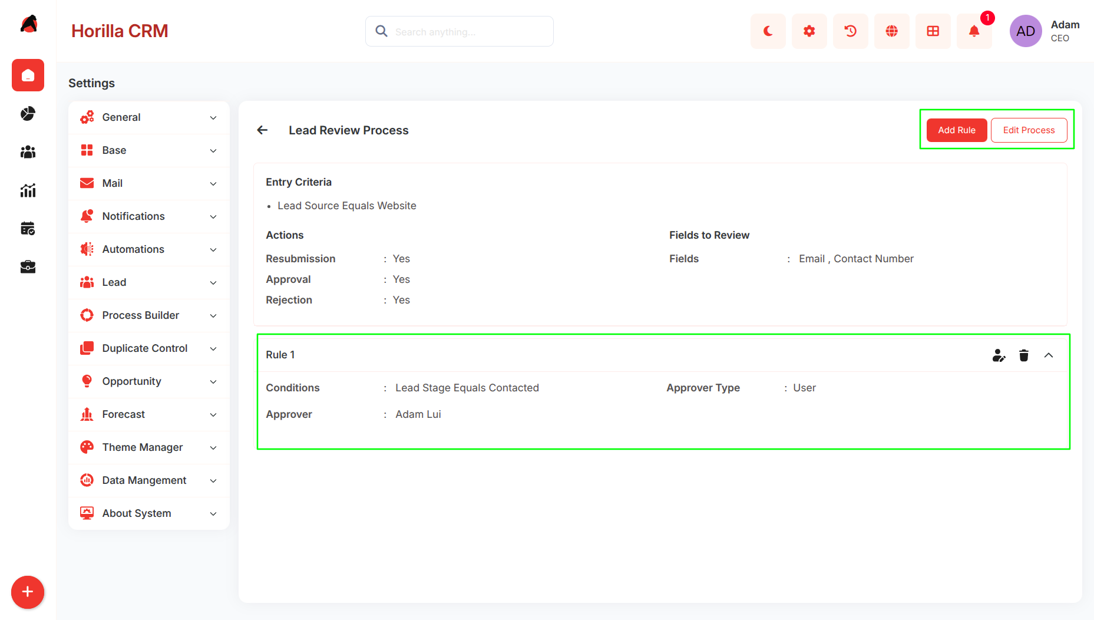Open recent history clock icon
Screen dimensions: 1094x620
(850, 31)
